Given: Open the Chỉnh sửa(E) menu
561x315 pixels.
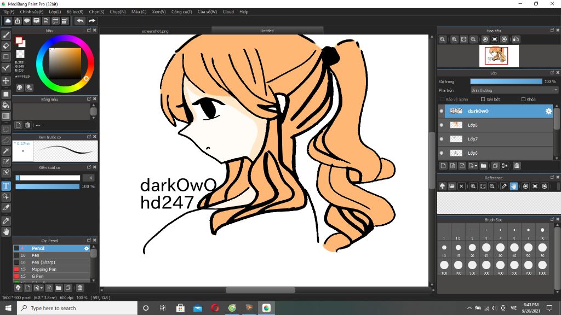Looking at the screenshot, I should click(31, 12).
